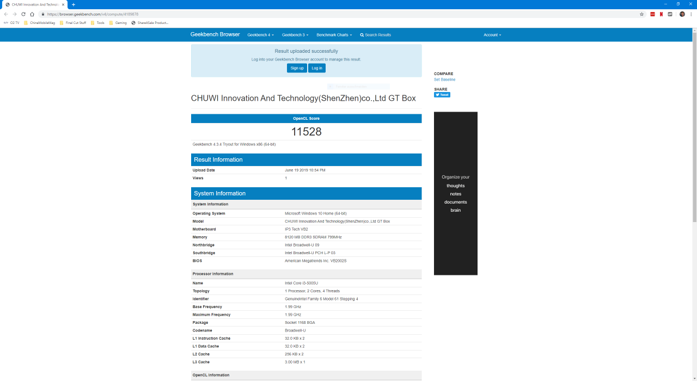Viewport: 697px width, 381px height.
Task: Click the Tweet share button
Action: click(442, 95)
